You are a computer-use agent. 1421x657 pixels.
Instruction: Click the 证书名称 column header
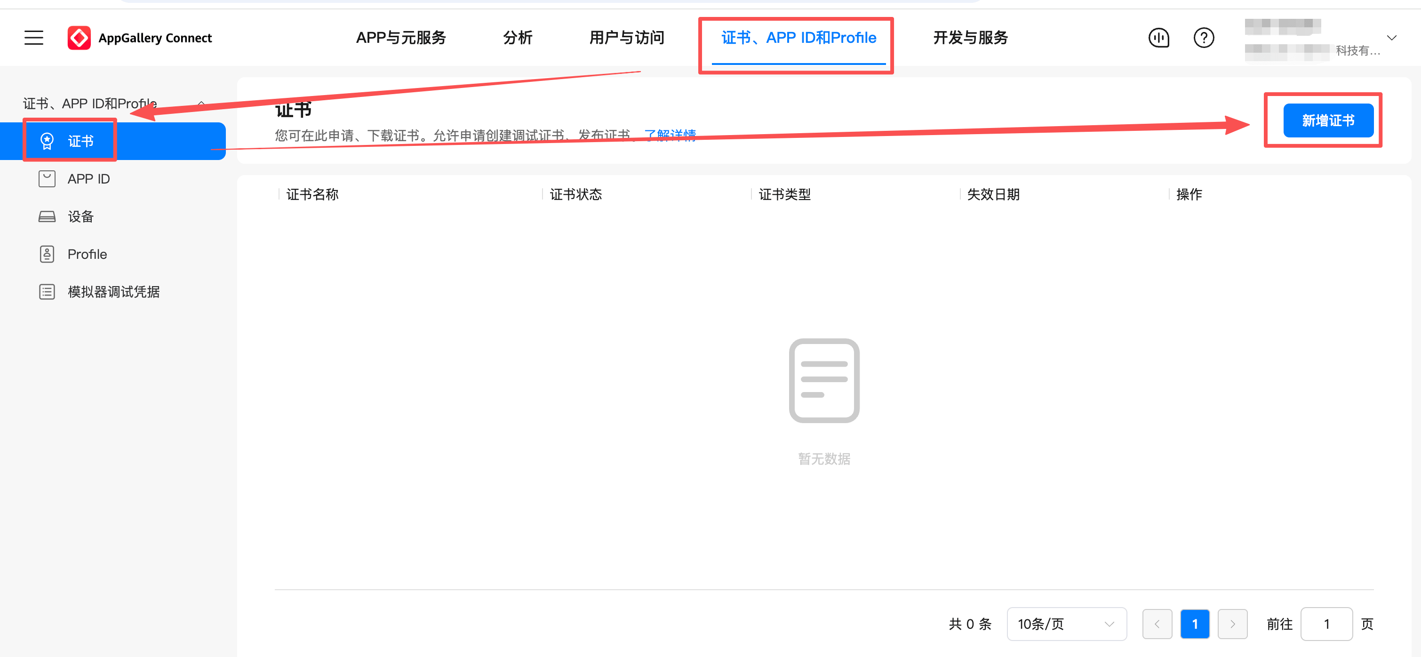click(312, 194)
